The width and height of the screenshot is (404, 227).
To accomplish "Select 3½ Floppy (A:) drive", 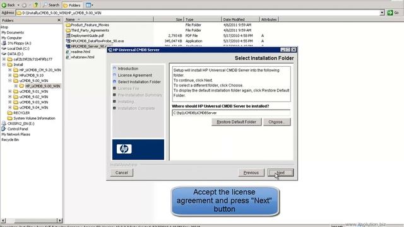I will click(x=19, y=44).
